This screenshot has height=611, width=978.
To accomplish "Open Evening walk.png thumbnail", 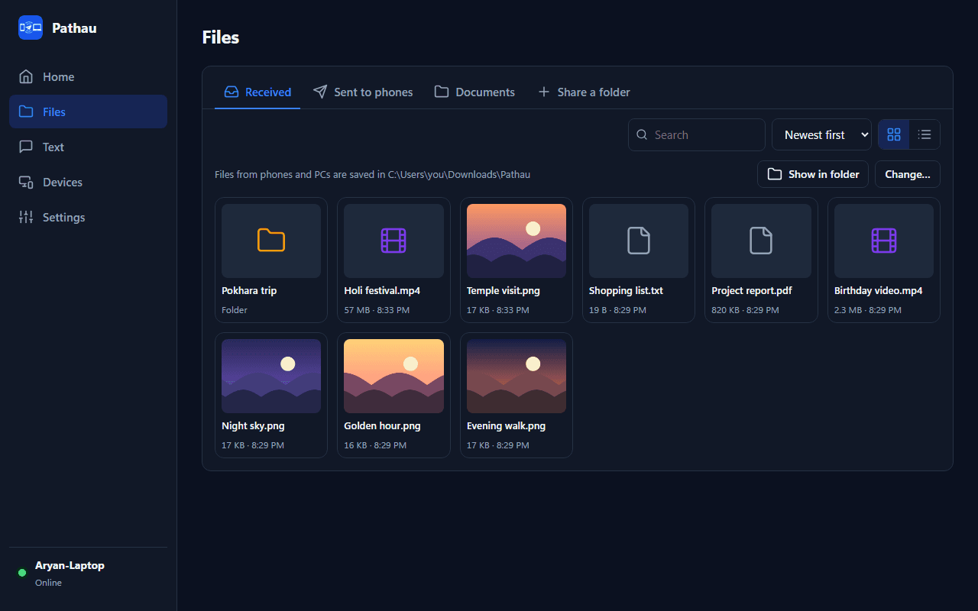I will click(x=517, y=376).
